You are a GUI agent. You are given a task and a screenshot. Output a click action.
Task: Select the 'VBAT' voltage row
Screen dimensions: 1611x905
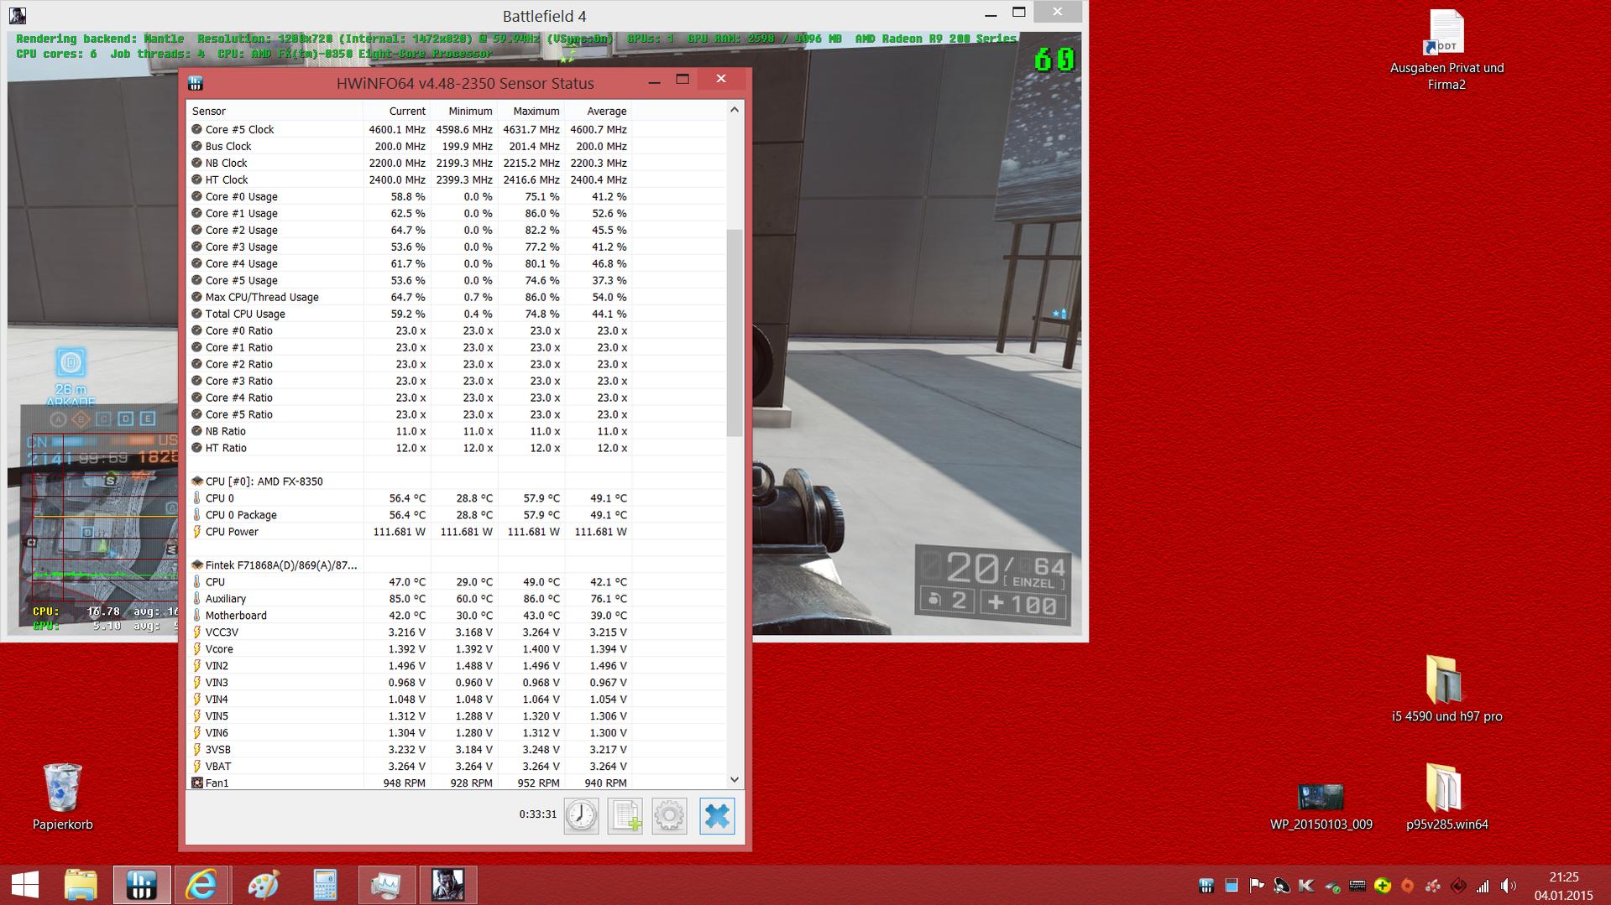click(x=456, y=767)
